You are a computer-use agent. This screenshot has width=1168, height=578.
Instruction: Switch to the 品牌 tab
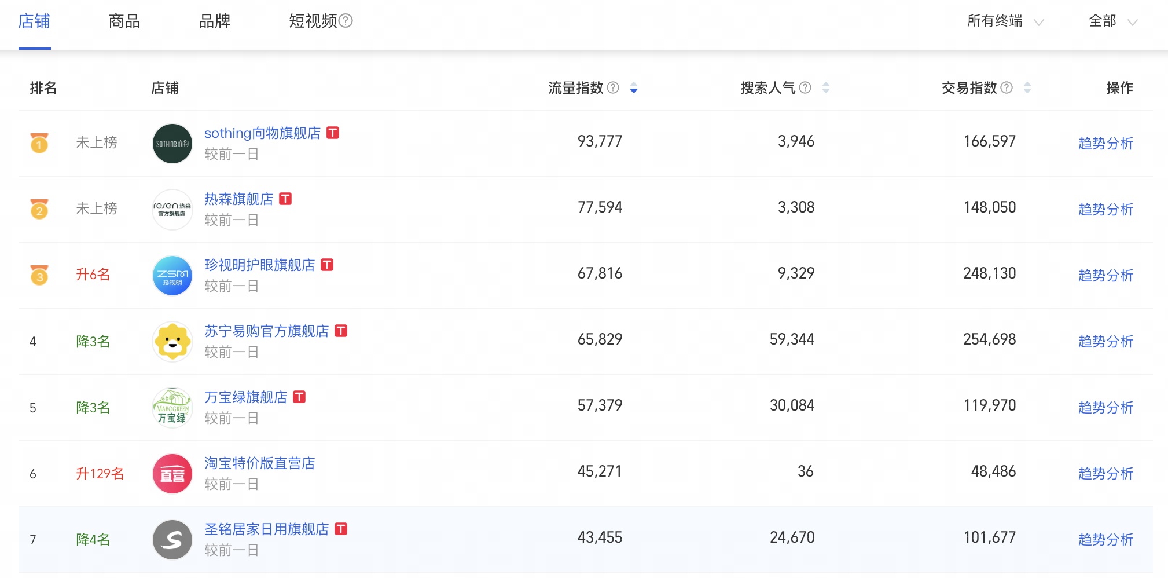coord(215,21)
